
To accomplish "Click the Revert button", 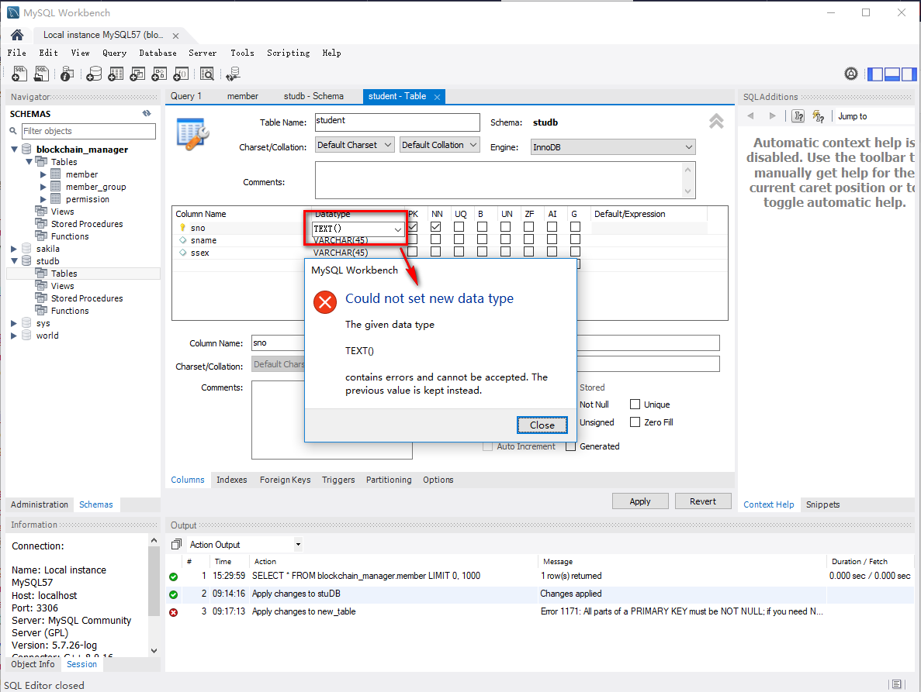I will 702,501.
